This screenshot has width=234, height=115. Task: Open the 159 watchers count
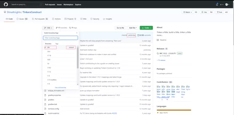coord(196,12)
